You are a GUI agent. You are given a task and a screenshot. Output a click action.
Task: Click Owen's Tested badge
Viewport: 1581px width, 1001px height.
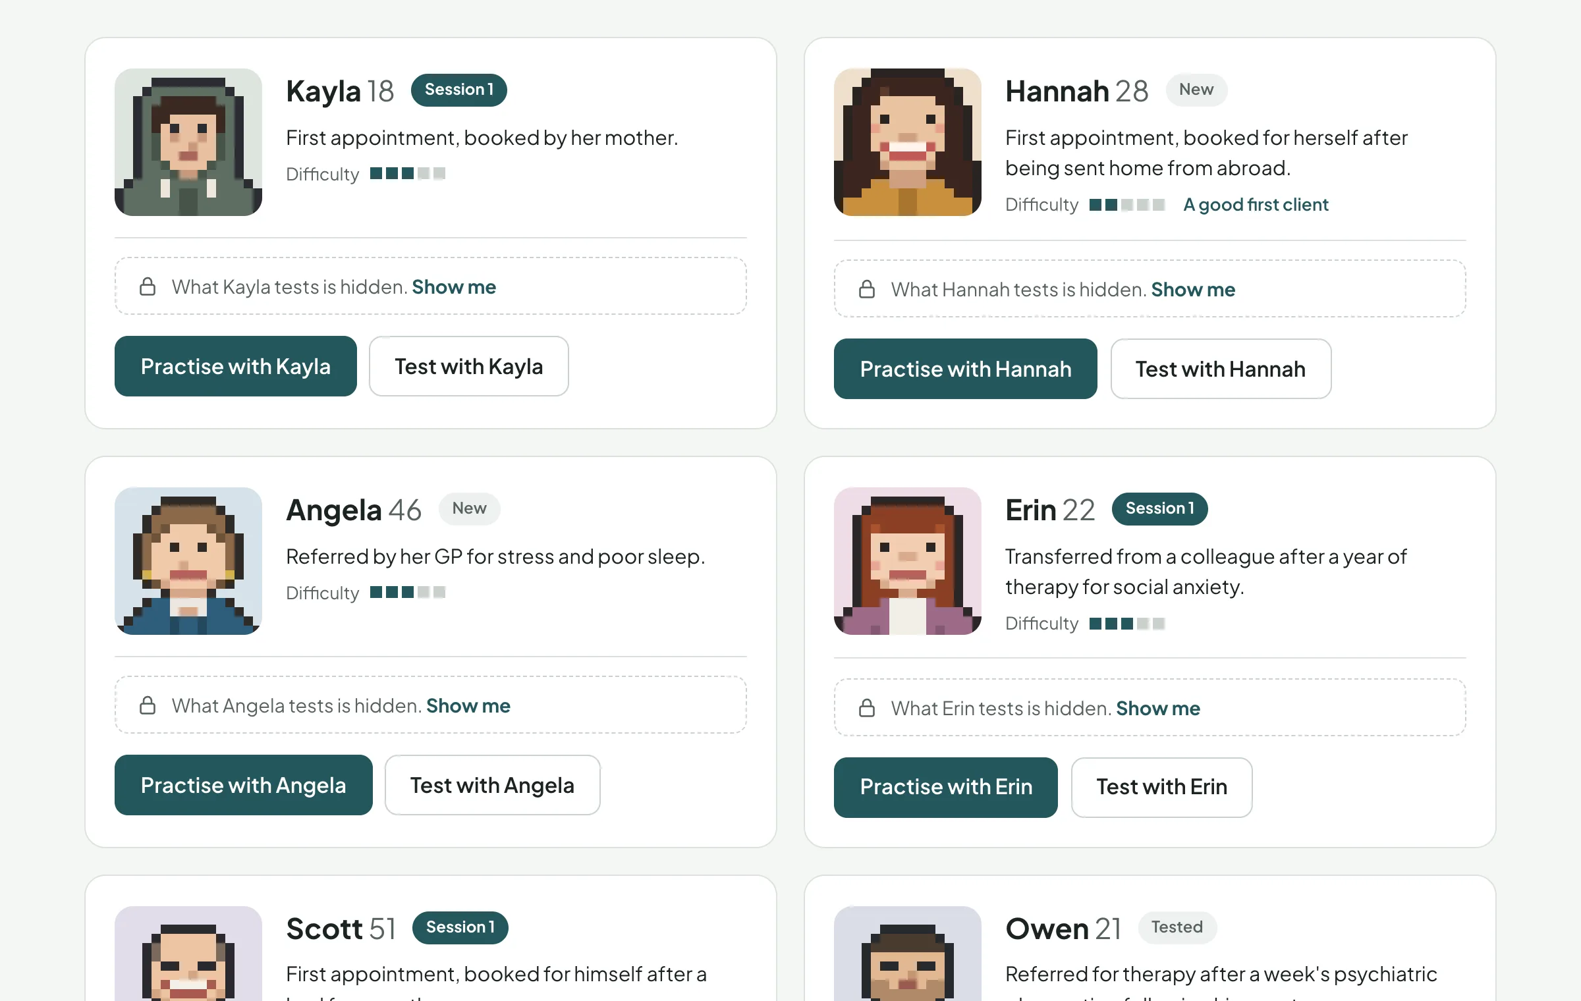pos(1177,927)
